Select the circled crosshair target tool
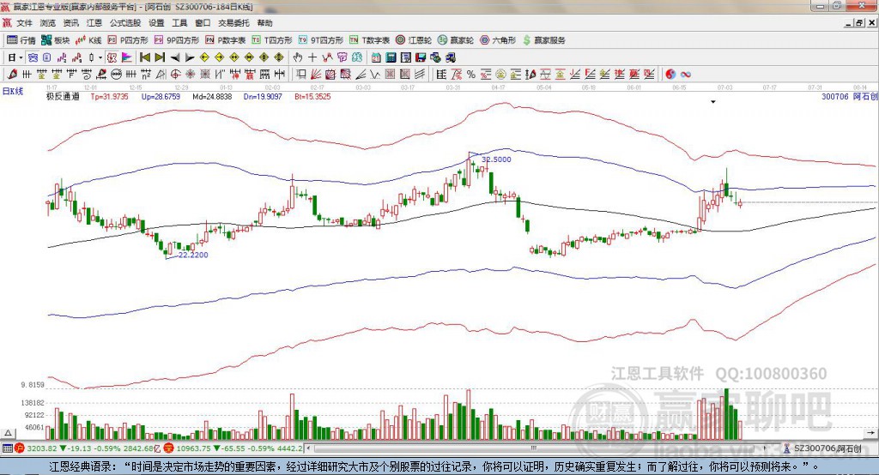This screenshot has width=879, height=475. pos(175,74)
